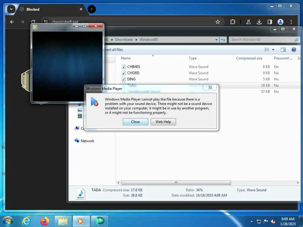Bookmark the page with the star icon
Viewport: 303px width, 227px height.
(218, 22)
